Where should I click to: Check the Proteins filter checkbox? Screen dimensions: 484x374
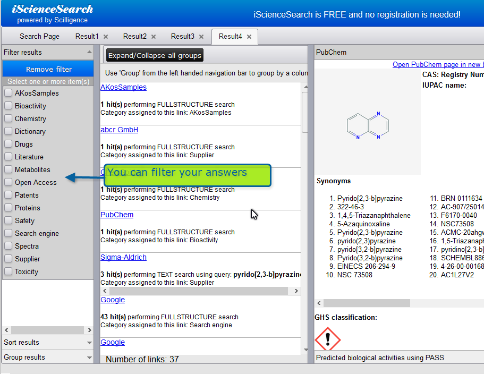click(x=9, y=208)
